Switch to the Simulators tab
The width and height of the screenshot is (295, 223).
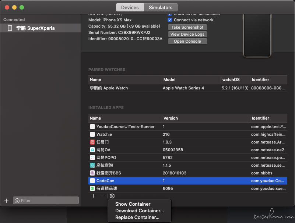tap(161, 7)
